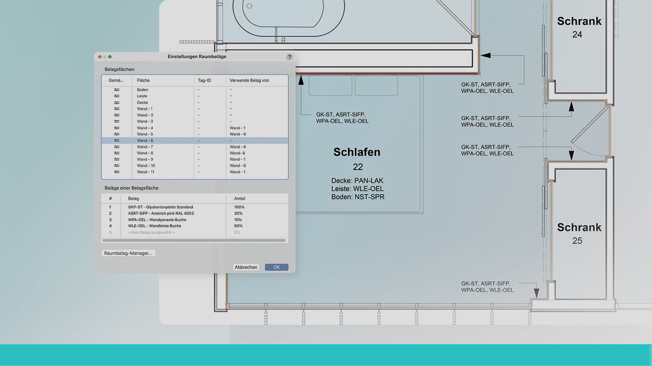Click Boden: NST-SPR text in plan
The width and height of the screenshot is (652, 366).
[358, 197]
